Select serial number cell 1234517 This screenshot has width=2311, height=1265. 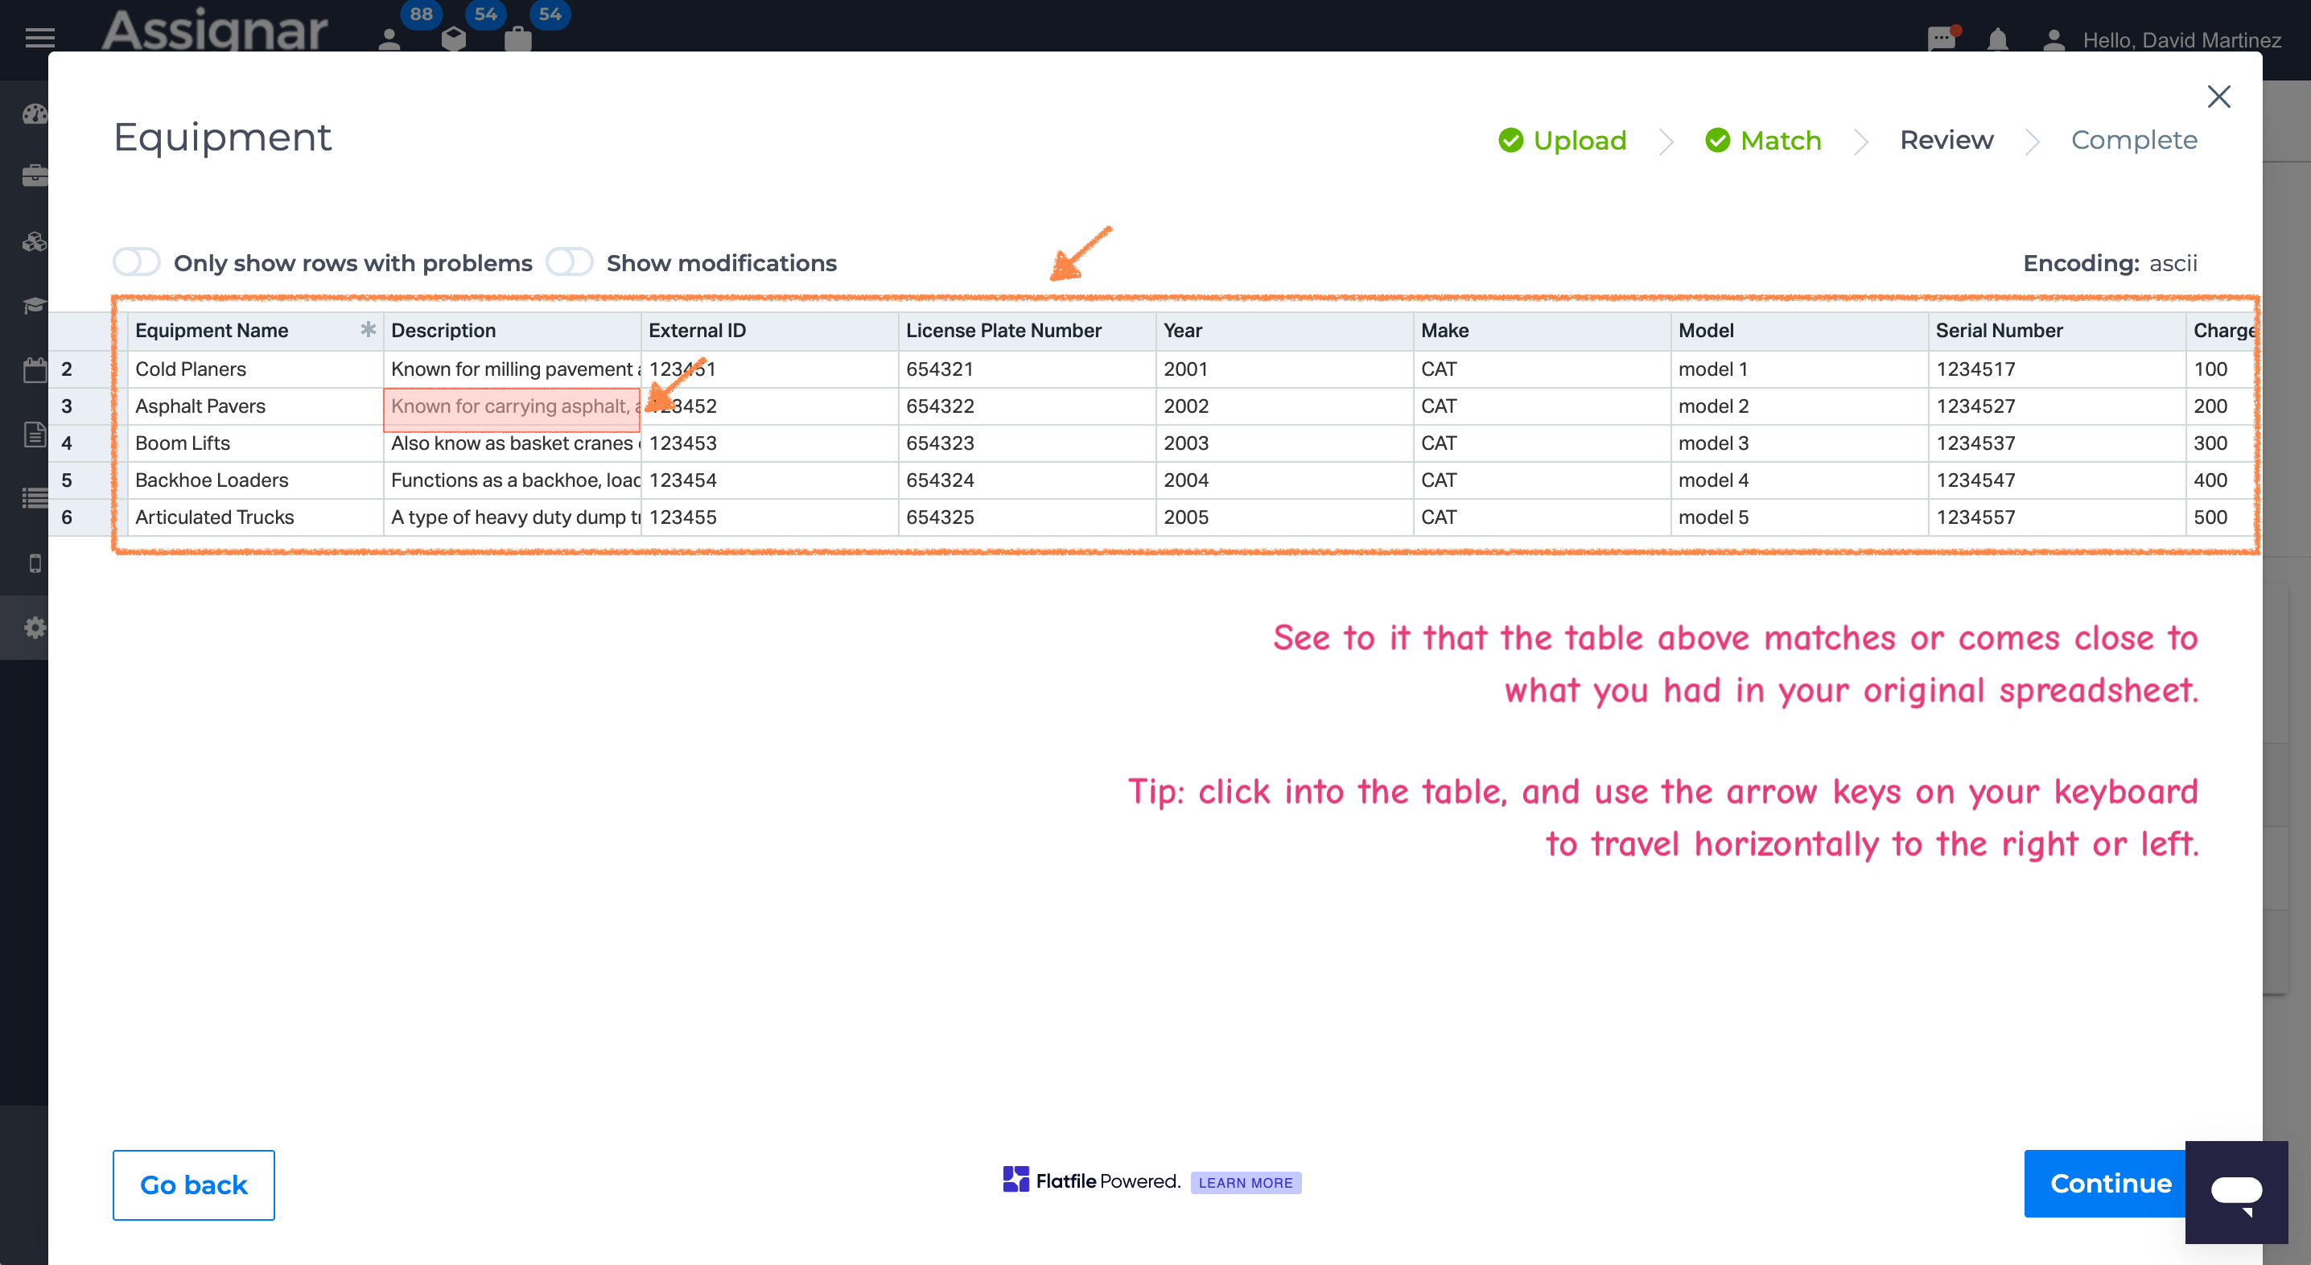[2057, 369]
